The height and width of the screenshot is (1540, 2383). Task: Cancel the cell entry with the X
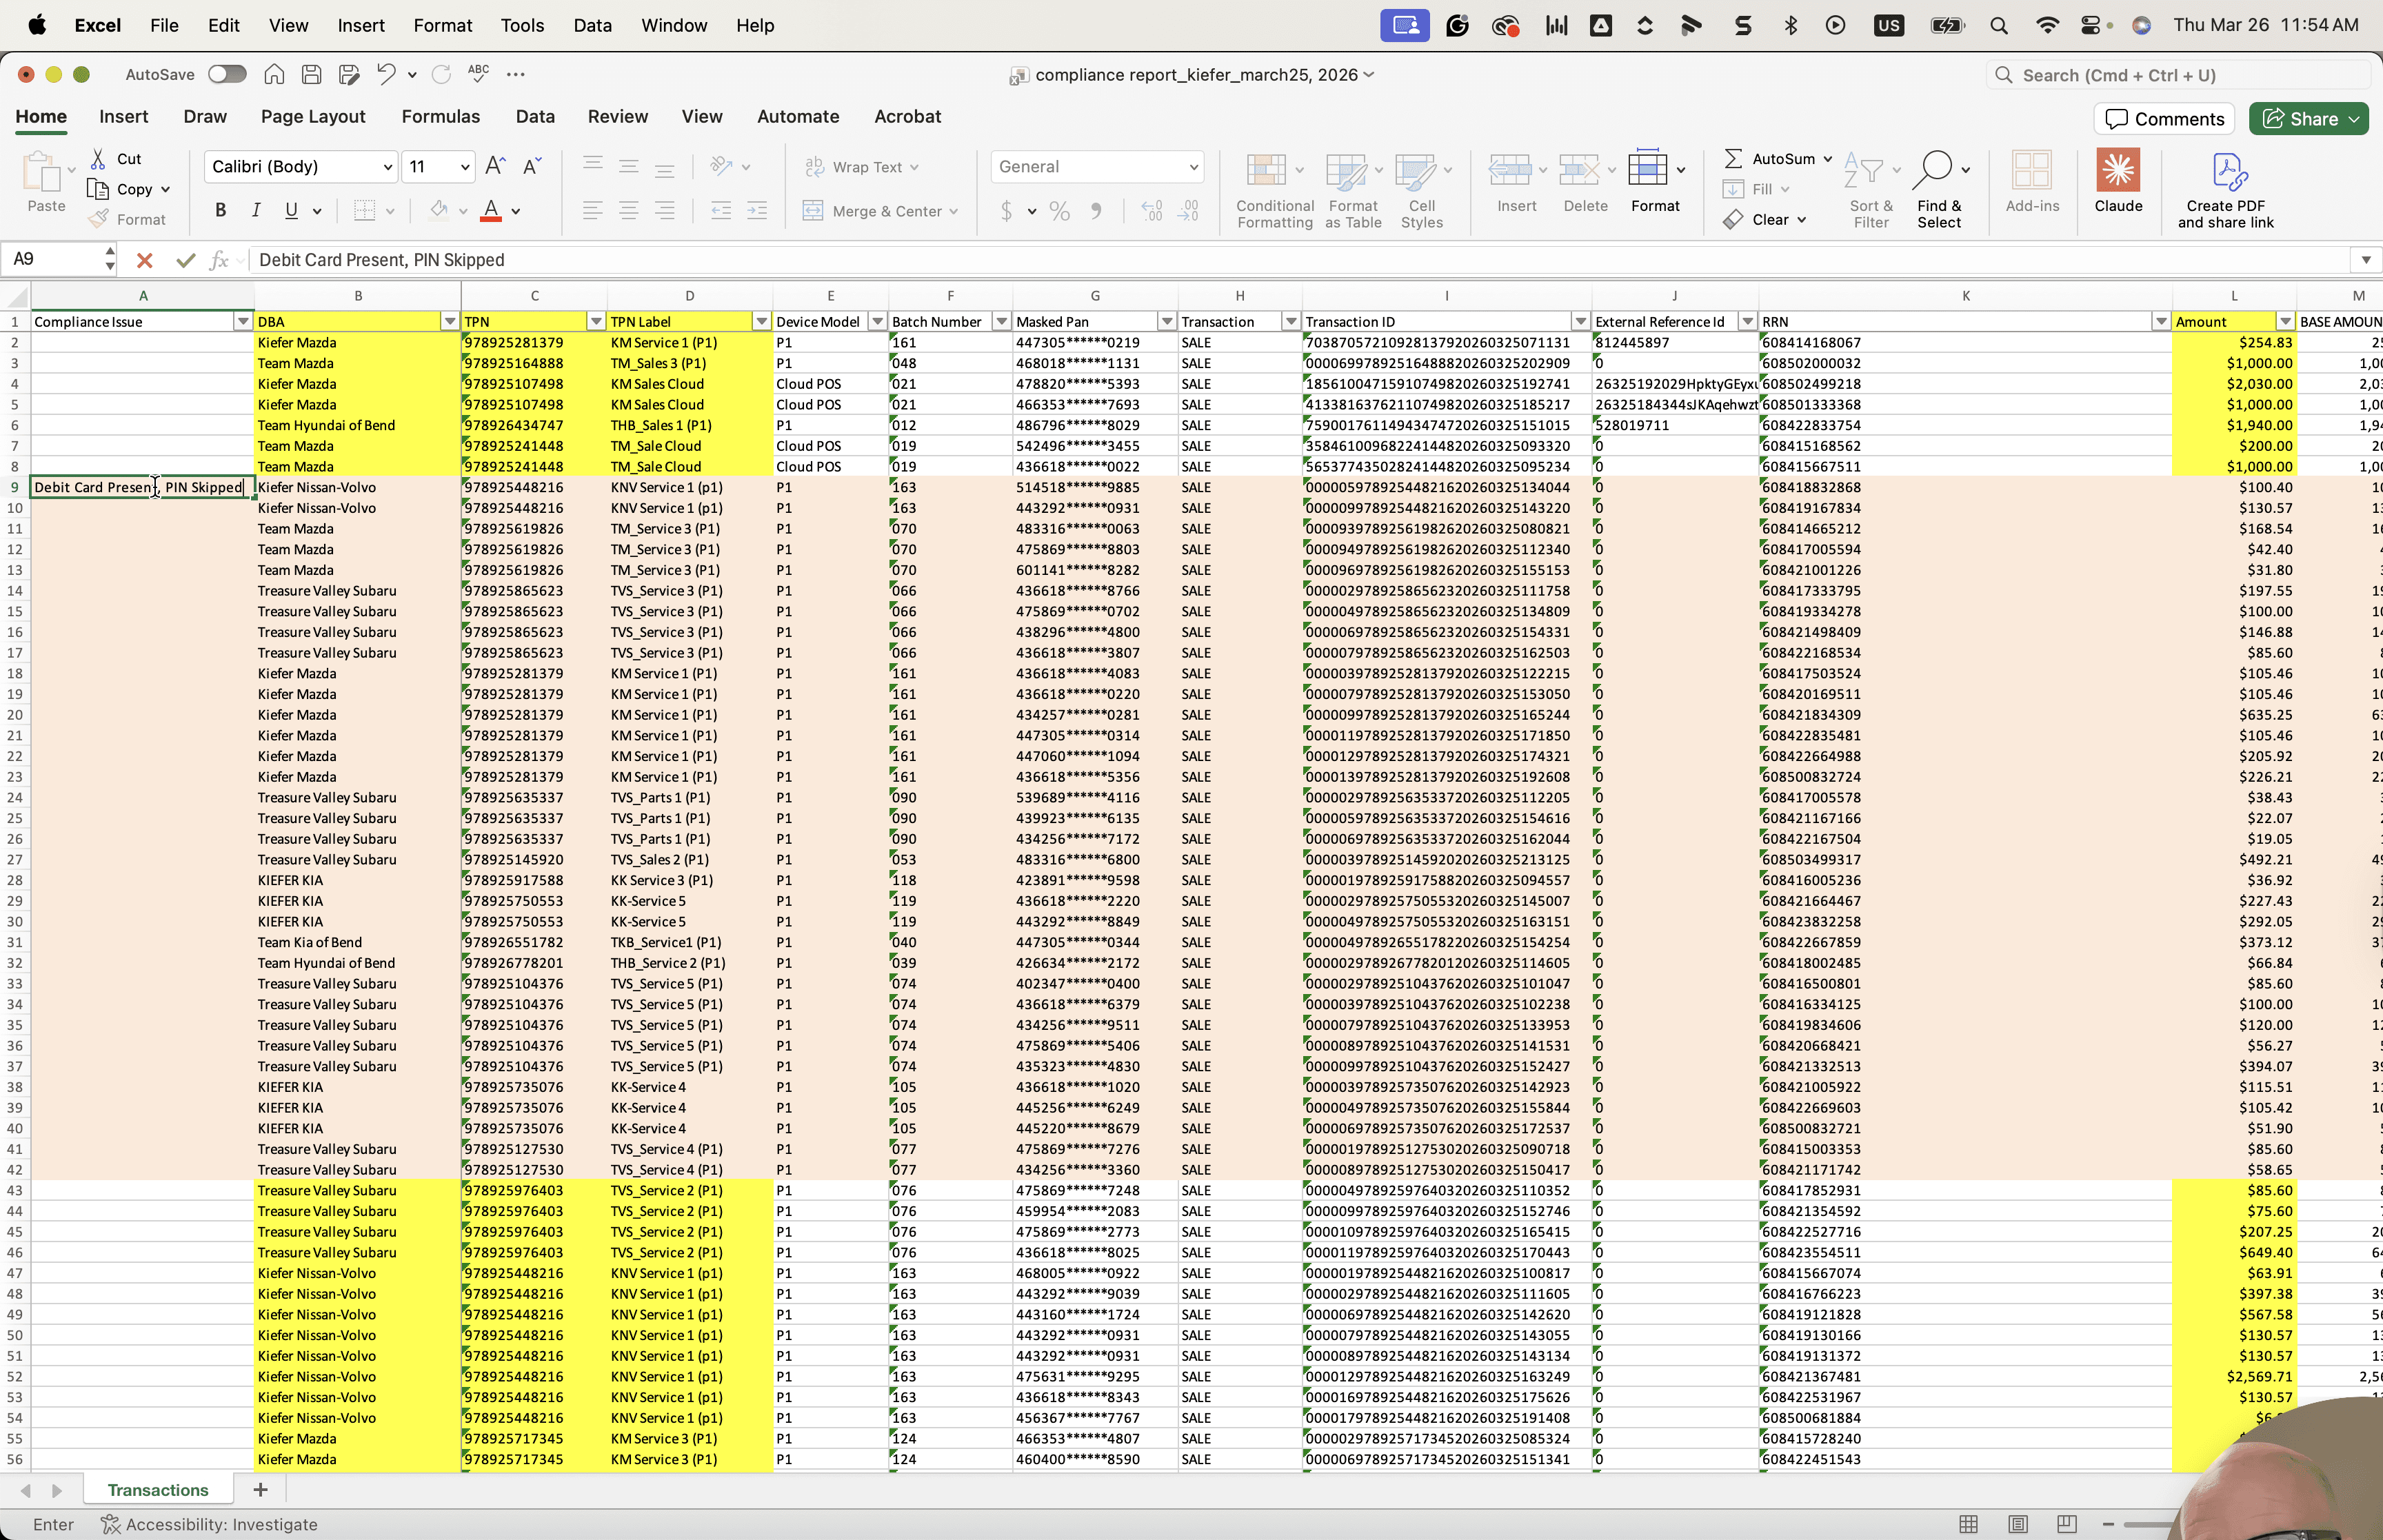point(144,260)
